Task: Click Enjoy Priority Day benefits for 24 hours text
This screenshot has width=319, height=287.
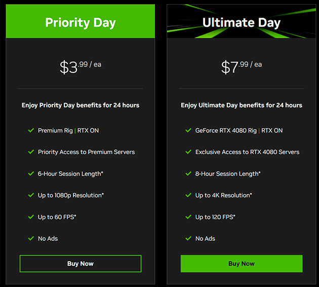Action: (81, 105)
